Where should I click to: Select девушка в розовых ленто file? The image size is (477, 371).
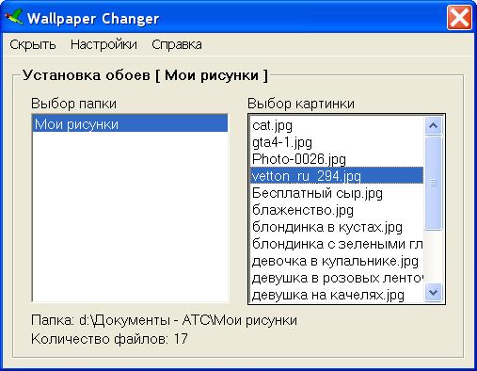[x=337, y=278]
